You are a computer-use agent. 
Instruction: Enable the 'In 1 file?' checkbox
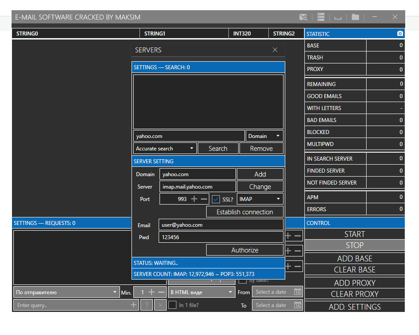pyautogui.click(x=172, y=305)
